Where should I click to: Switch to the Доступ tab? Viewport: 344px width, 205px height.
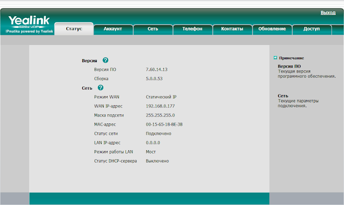click(312, 29)
